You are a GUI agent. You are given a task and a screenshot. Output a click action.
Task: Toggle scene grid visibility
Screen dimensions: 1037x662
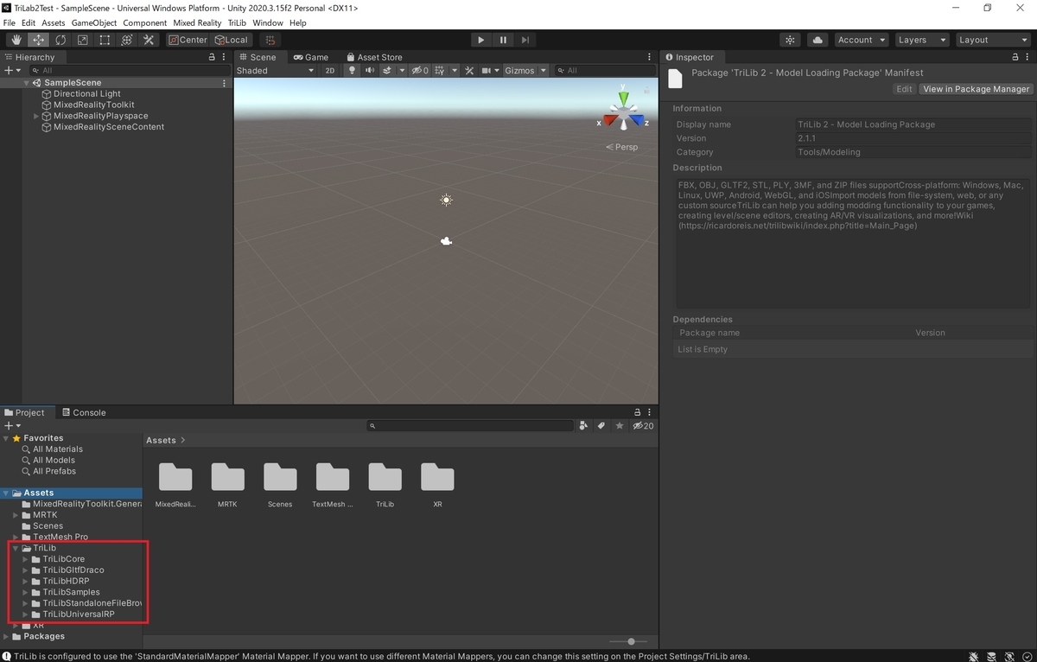click(440, 71)
